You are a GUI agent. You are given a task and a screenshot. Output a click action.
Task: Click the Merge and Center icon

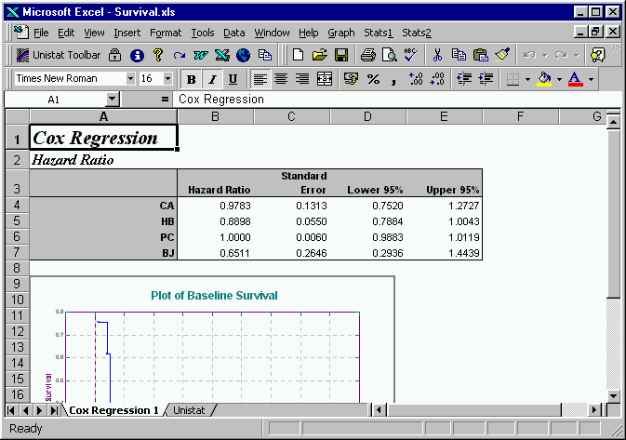click(325, 79)
